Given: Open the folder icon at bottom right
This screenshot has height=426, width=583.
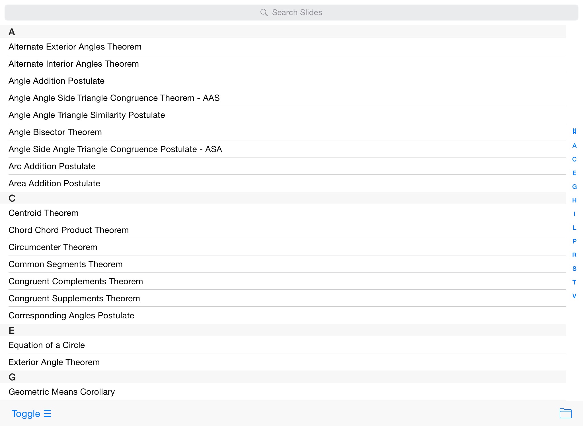Looking at the screenshot, I should (565, 413).
